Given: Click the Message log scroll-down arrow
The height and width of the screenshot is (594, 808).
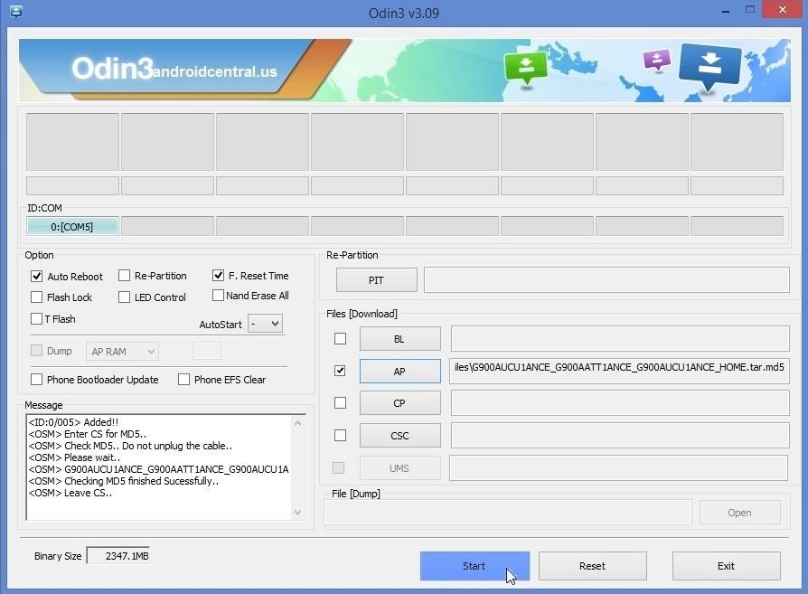Looking at the screenshot, I should pyautogui.click(x=298, y=513).
